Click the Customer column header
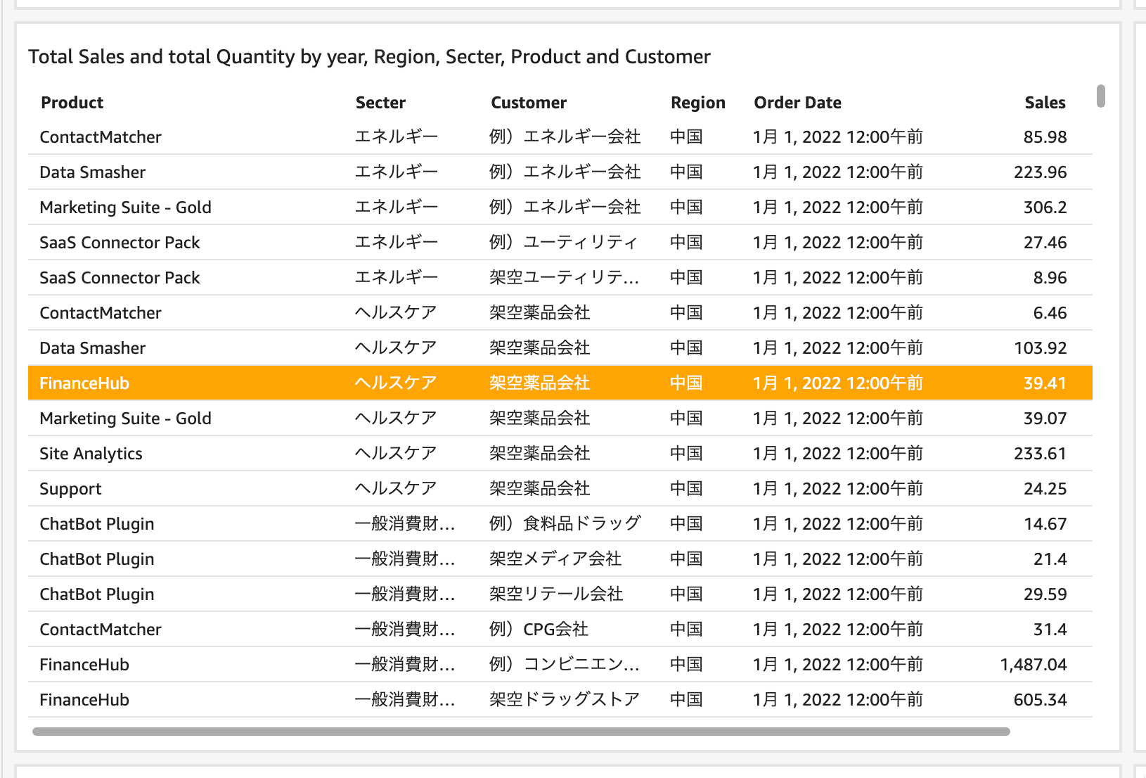Viewport: 1146px width, 778px height. point(528,102)
